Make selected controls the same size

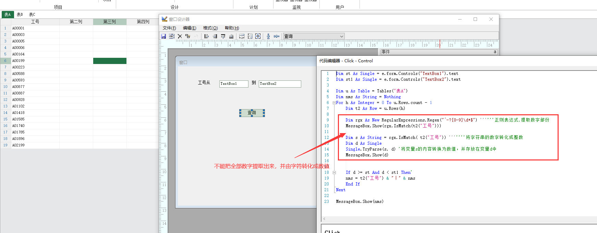click(x=258, y=36)
